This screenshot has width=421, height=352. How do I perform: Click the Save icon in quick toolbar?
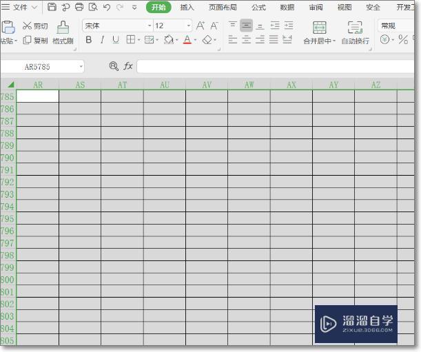pyautogui.click(x=52, y=7)
